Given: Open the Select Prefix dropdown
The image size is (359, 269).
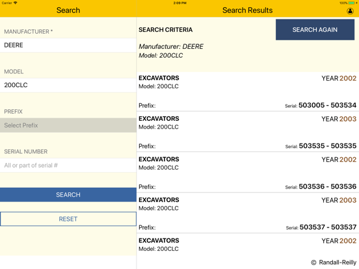Looking at the screenshot, I should coord(68,125).
